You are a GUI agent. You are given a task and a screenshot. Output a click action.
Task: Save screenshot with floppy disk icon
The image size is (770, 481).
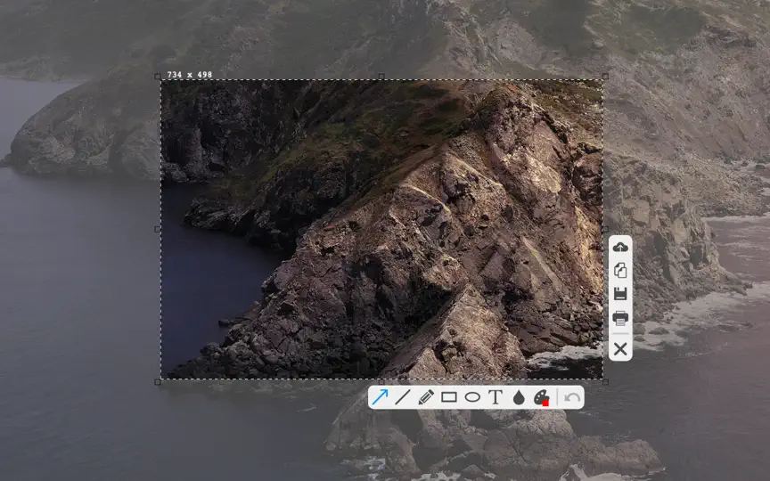tap(620, 294)
